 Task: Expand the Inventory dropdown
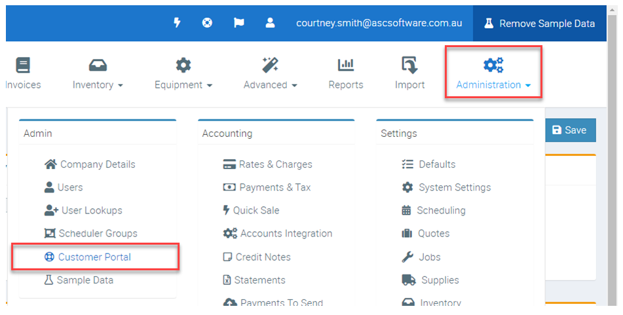[98, 84]
